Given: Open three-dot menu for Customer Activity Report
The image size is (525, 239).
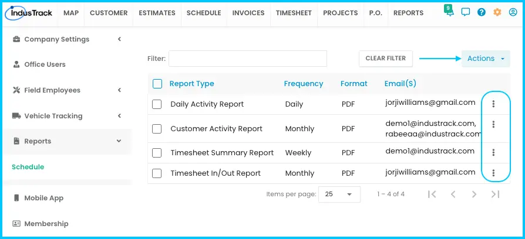Looking at the screenshot, I should pos(493,125).
